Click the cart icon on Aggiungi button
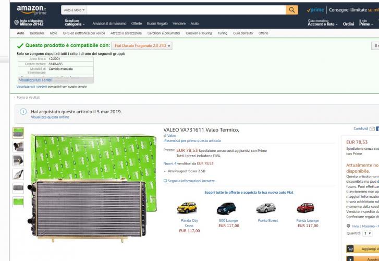The width and height of the screenshot is (379, 261). [350, 248]
